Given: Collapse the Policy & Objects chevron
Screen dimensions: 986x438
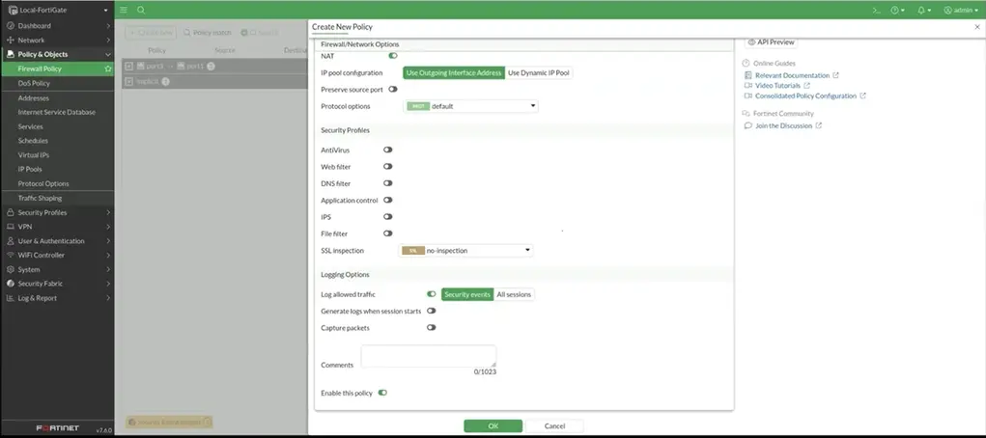Looking at the screenshot, I should point(108,55).
